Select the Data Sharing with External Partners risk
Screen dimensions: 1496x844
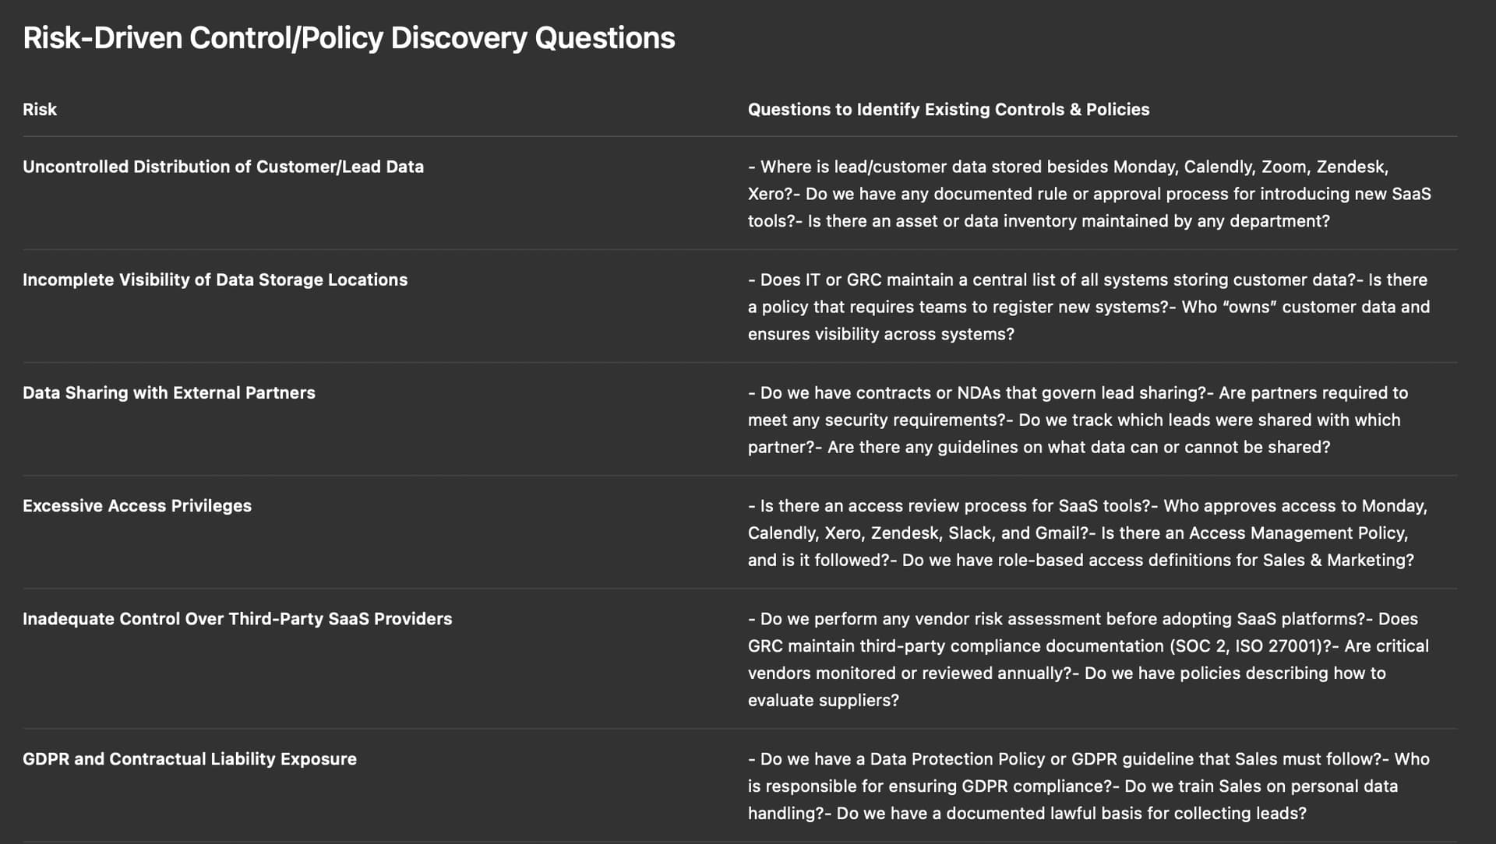tap(168, 392)
